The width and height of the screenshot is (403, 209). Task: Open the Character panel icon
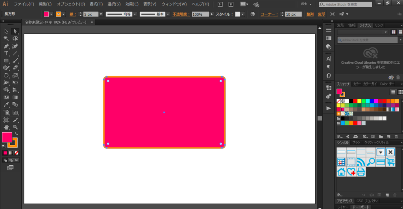(x=329, y=59)
